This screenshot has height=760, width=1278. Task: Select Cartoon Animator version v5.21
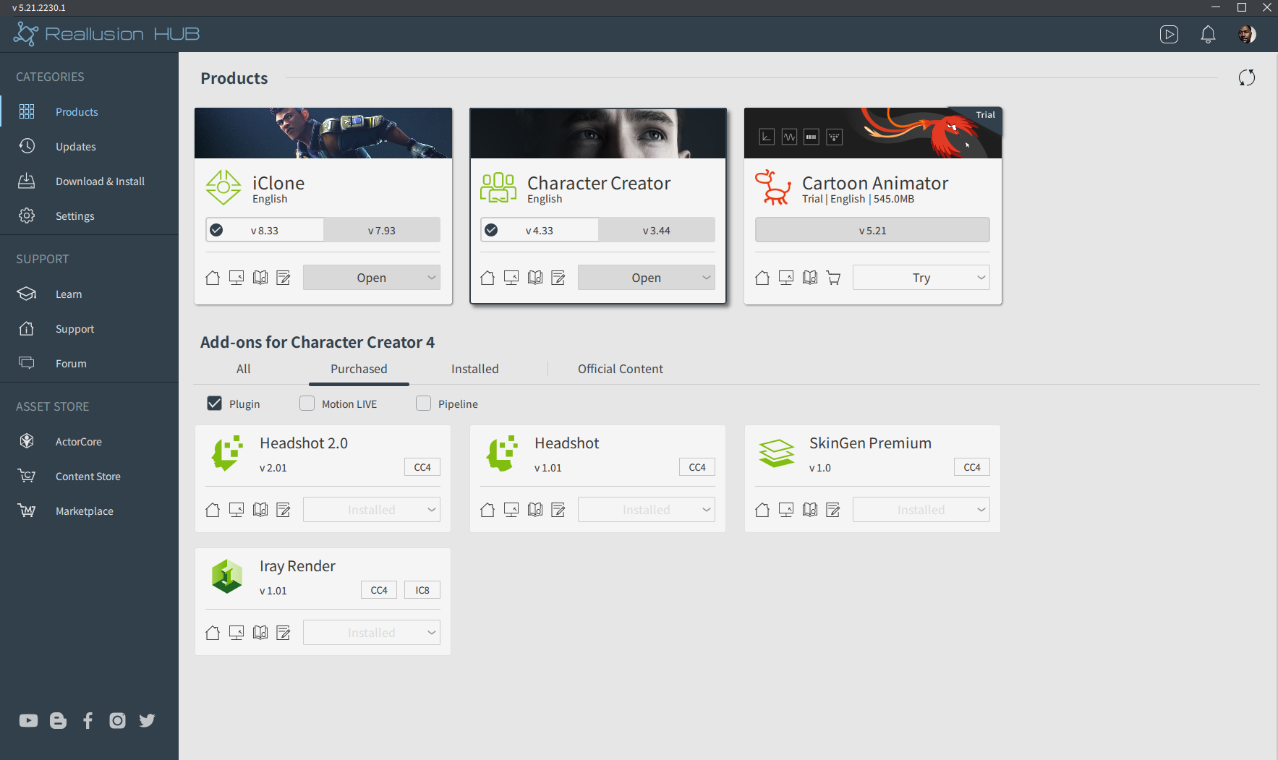(x=873, y=230)
